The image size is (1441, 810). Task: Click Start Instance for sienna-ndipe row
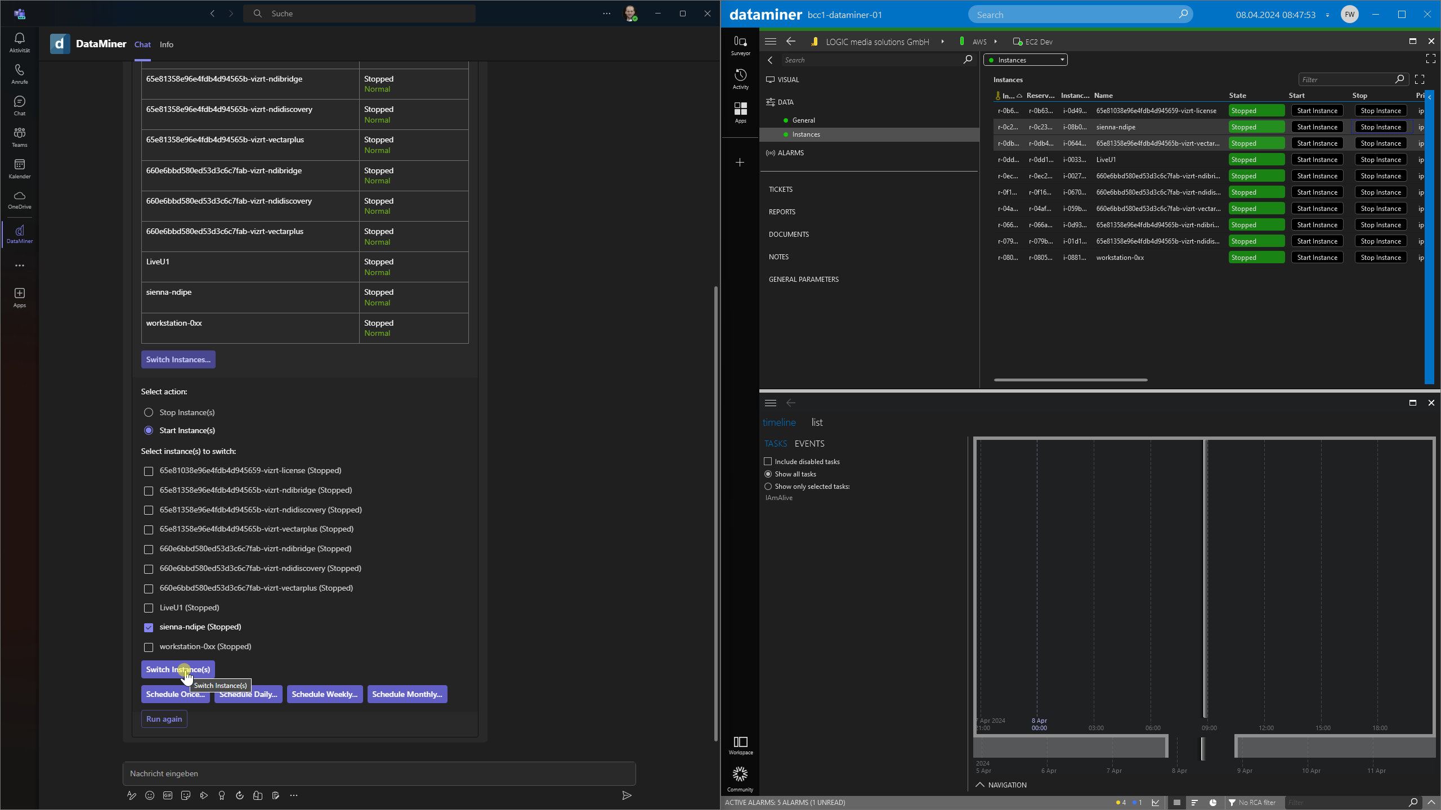point(1317,127)
